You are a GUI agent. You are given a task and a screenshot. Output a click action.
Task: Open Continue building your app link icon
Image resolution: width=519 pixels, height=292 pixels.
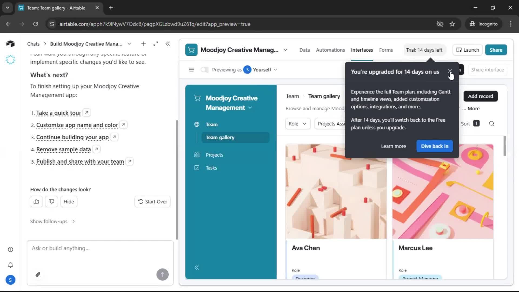[x=114, y=137]
